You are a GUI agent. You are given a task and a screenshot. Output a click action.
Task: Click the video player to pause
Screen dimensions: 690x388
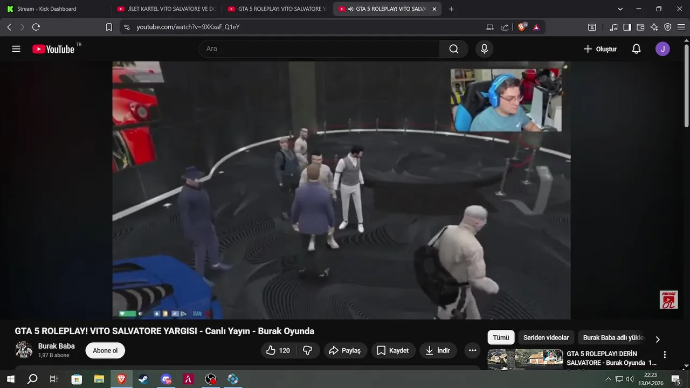(341, 190)
